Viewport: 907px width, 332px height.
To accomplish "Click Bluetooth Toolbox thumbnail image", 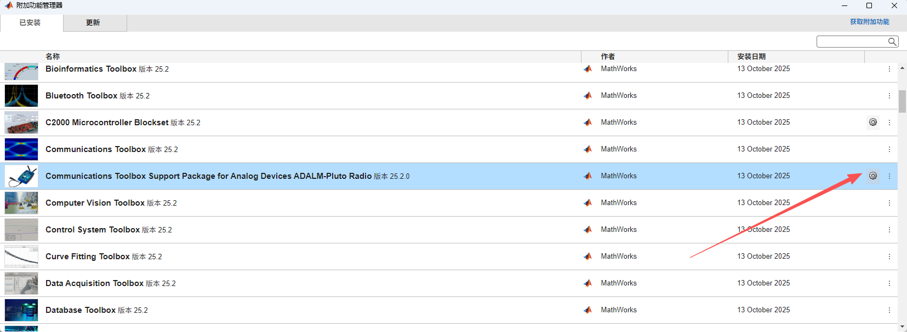I will click(x=21, y=96).
